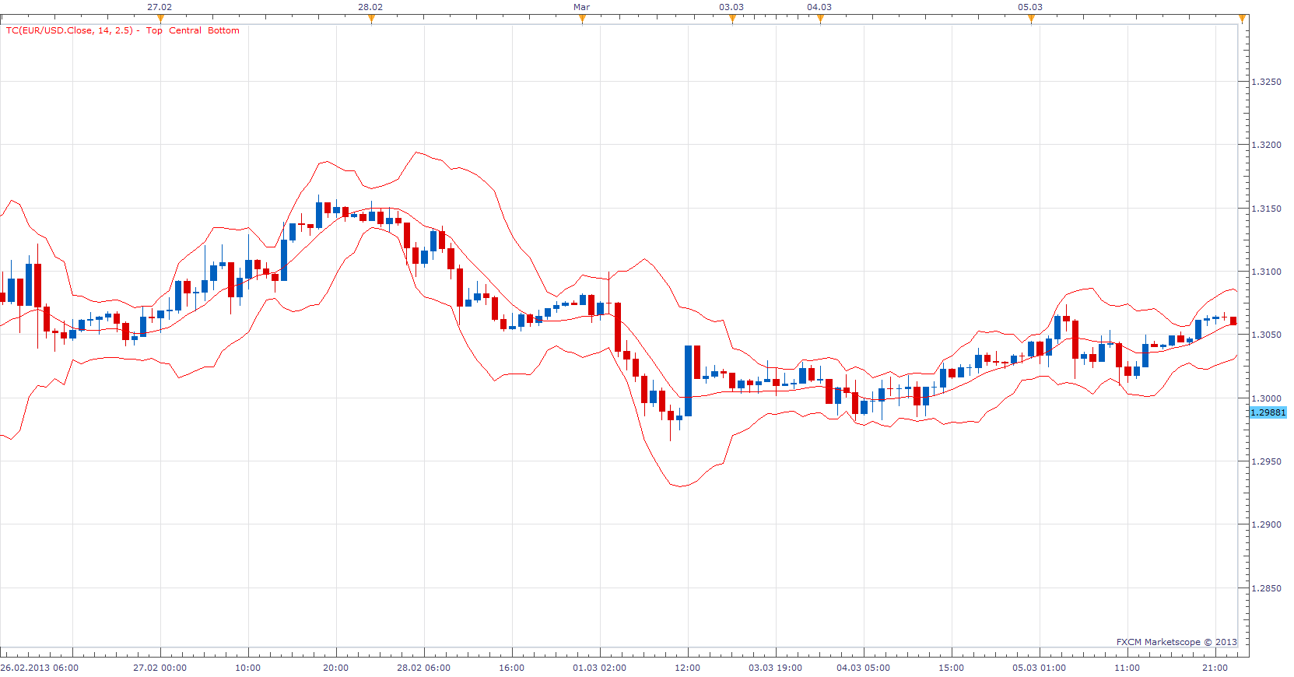Click the Mar label on the top axis
1294x677 pixels.
tap(582, 7)
